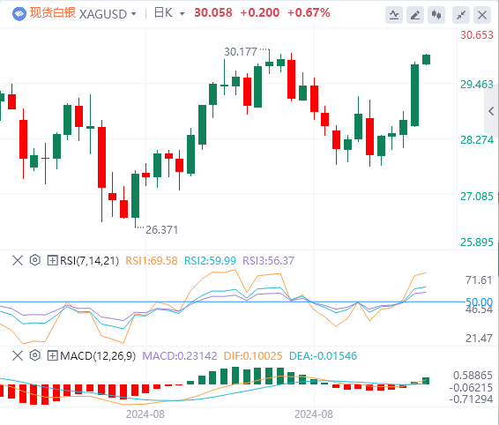Open the 日K timeframe dropdown

coord(182,14)
